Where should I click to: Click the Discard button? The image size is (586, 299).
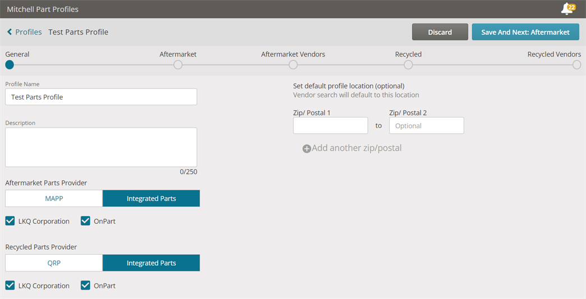click(x=440, y=32)
